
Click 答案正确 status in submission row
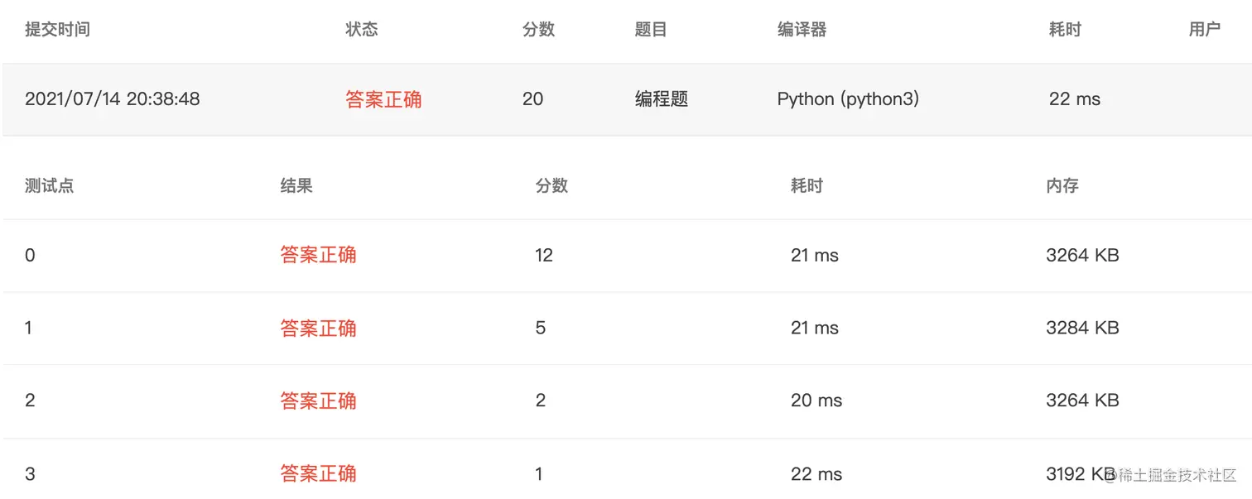point(383,99)
